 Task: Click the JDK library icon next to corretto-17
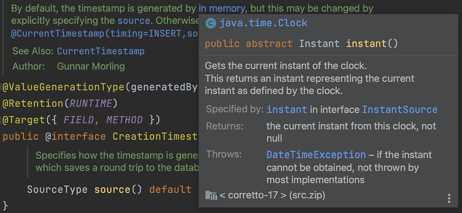click(212, 195)
